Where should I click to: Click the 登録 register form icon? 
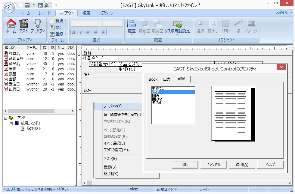(52, 34)
